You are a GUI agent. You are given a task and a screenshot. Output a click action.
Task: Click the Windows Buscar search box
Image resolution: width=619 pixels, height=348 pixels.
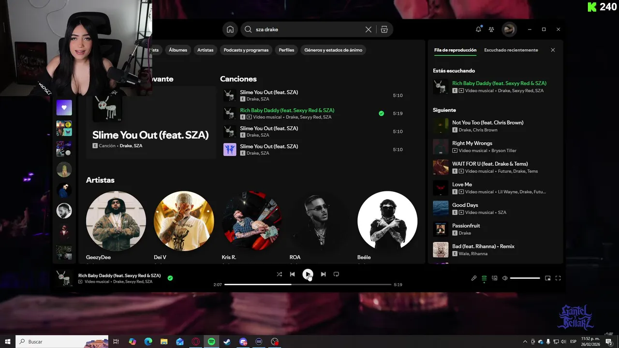(x=62, y=342)
